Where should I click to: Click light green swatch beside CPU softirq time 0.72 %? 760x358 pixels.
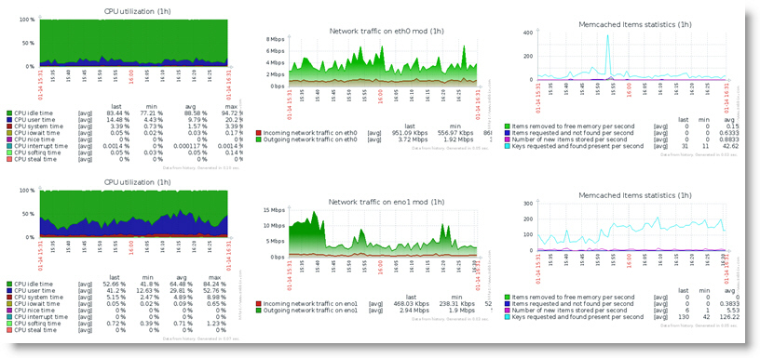[x=9, y=324]
